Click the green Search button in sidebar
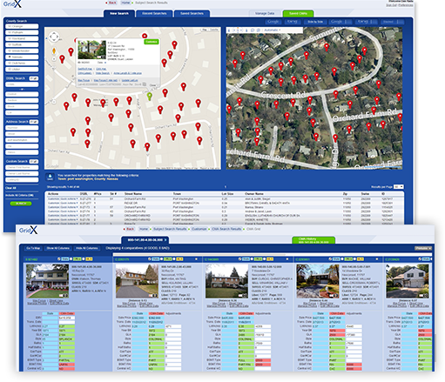Screen dimensions: 445x382 pyautogui.click(x=21, y=204)
